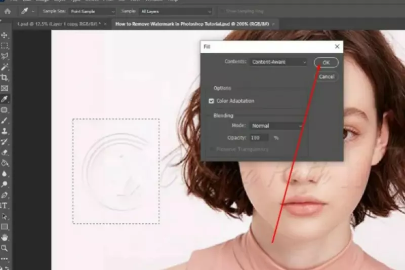Select the Patch healing tool
405x270 pixels.
click(5, 110)
